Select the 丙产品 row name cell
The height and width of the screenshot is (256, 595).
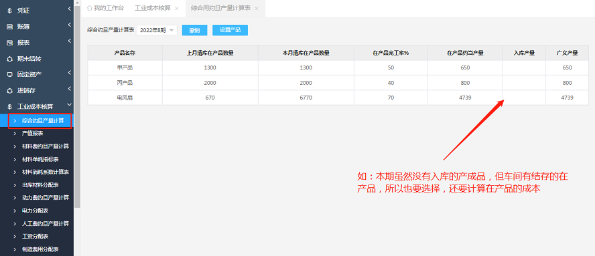point(125,83)
